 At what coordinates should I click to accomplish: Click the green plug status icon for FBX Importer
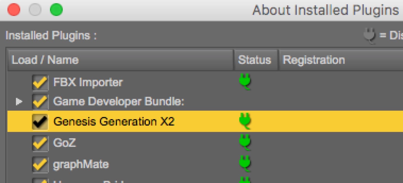point(245,82)
